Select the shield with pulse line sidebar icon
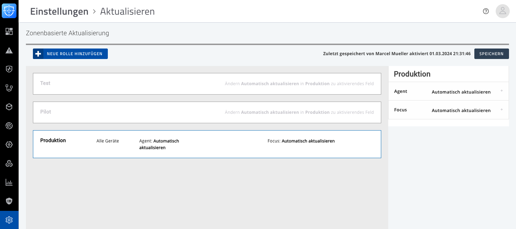This screenshot has height=229, width=516. (x=9, y=69)
